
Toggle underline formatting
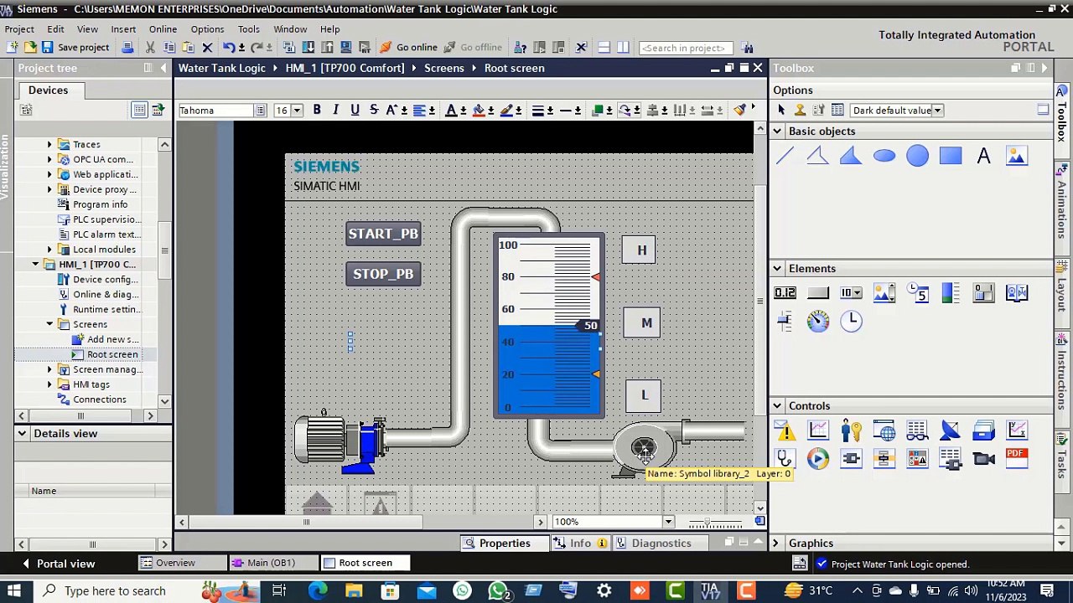355,110
